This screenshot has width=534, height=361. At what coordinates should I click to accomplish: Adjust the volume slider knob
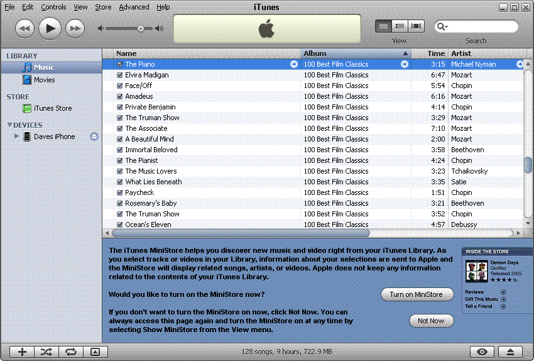(x=141, y=29)
